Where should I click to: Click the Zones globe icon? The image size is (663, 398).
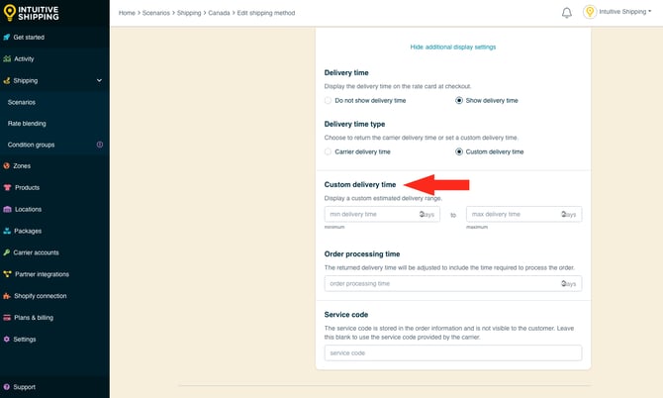tap(6, 165)
